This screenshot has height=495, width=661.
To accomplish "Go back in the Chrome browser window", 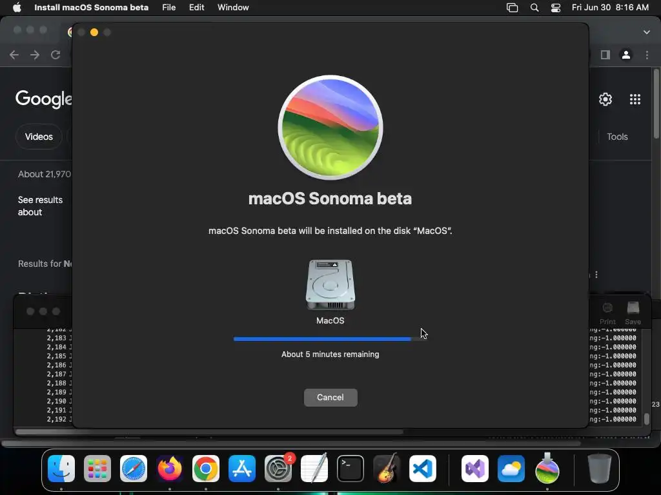I will tap(14, 55).
